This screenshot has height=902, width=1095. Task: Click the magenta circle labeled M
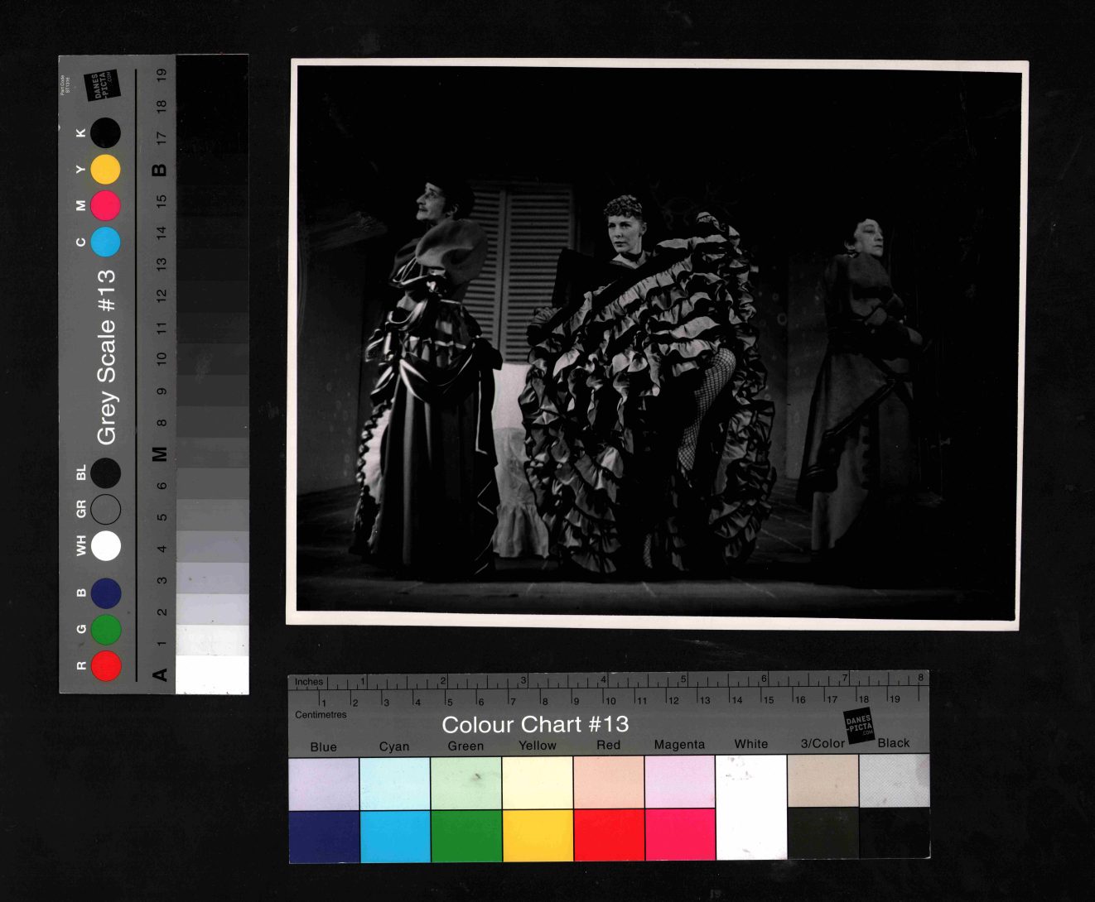pos(105,205)
